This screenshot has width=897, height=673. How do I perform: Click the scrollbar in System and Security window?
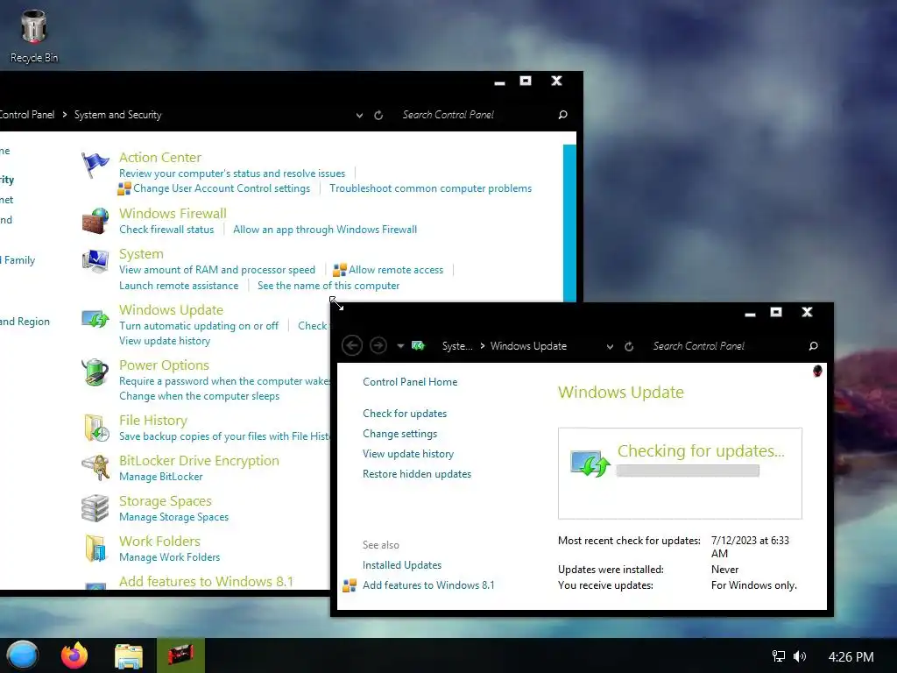pyautogui.click(x=569, y=223)
